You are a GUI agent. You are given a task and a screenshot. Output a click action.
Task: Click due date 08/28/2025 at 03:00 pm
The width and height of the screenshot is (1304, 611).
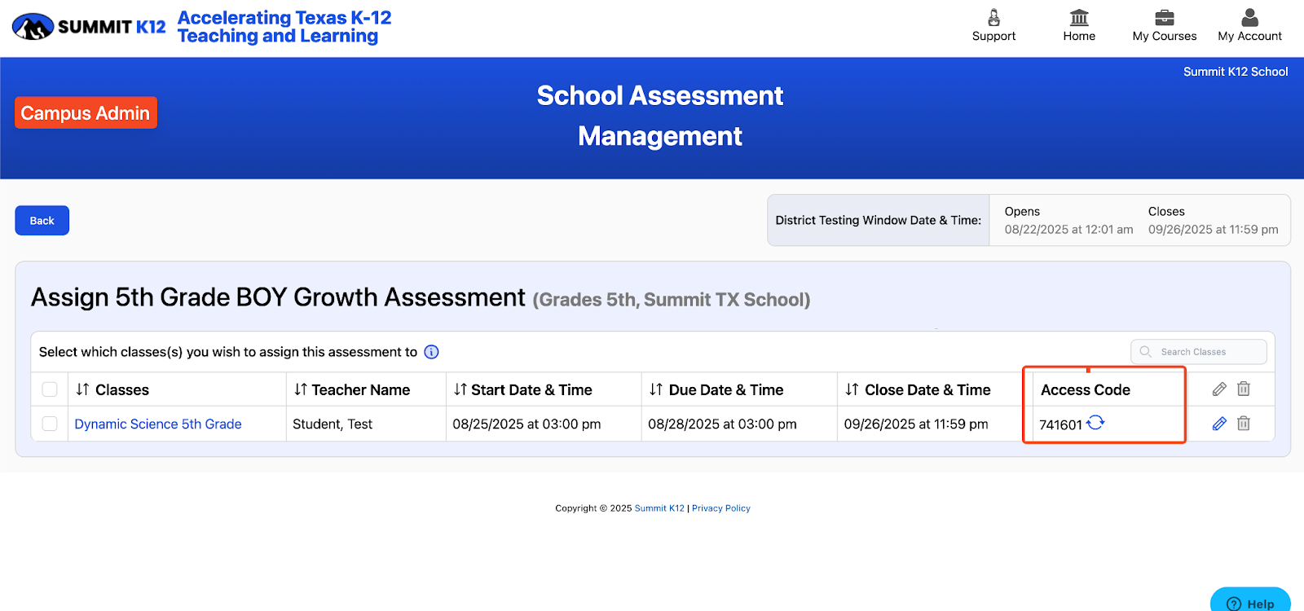(722, 424)
